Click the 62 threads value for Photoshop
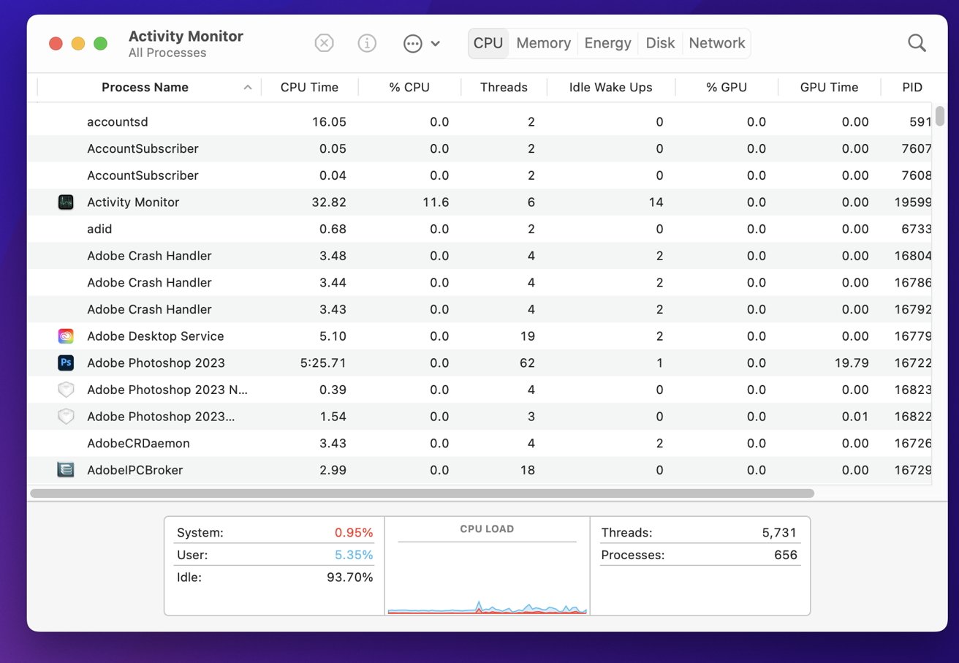 point(527,363)
